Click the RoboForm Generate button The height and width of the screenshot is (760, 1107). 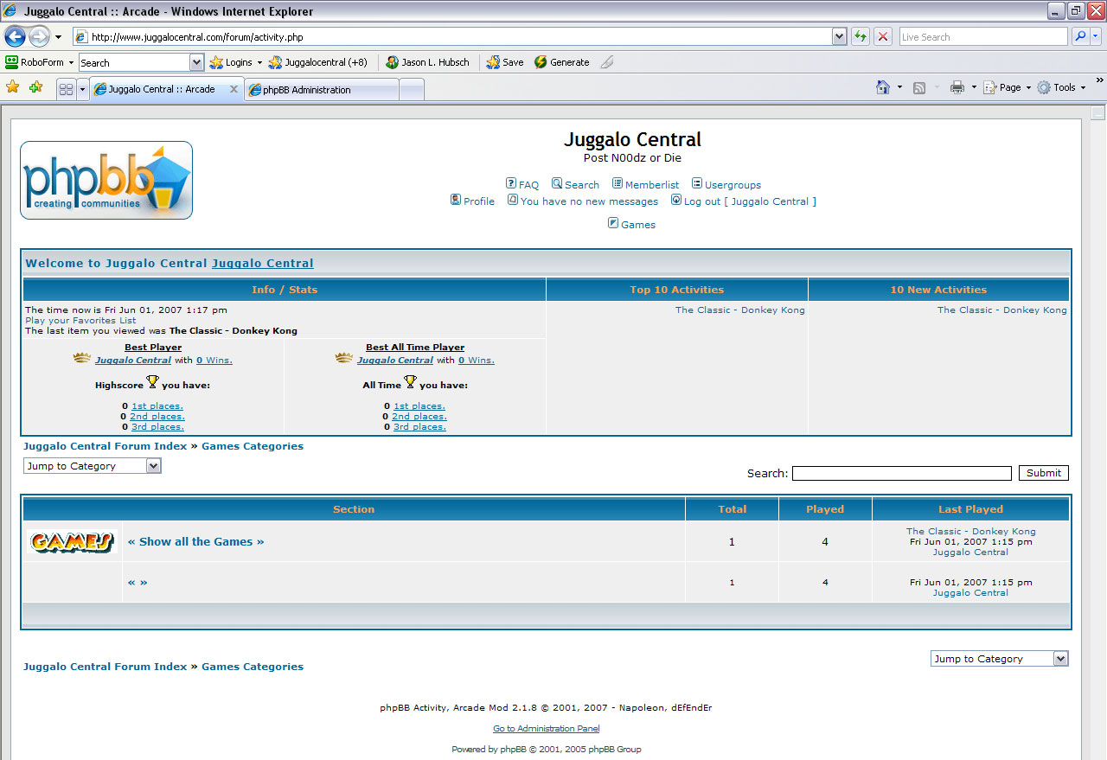click(561, 62)
